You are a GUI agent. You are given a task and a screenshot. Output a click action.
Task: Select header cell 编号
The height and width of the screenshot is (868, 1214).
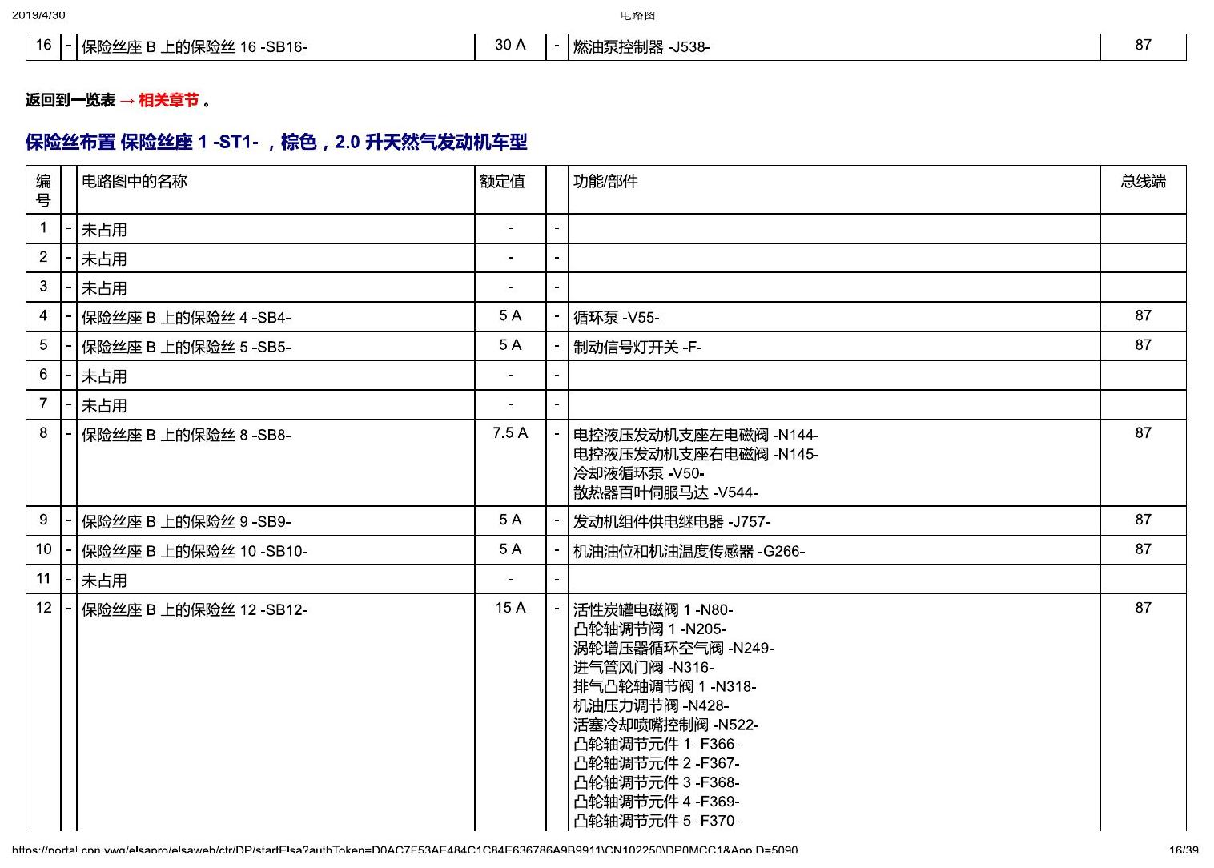tap(43, 191)
